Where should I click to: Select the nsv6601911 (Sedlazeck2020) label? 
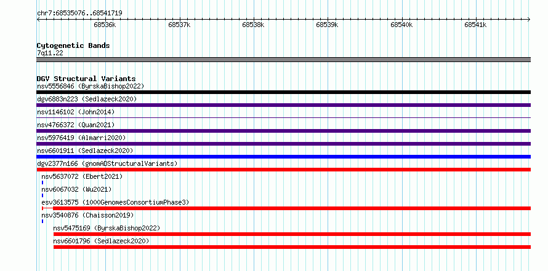[85, 151]
